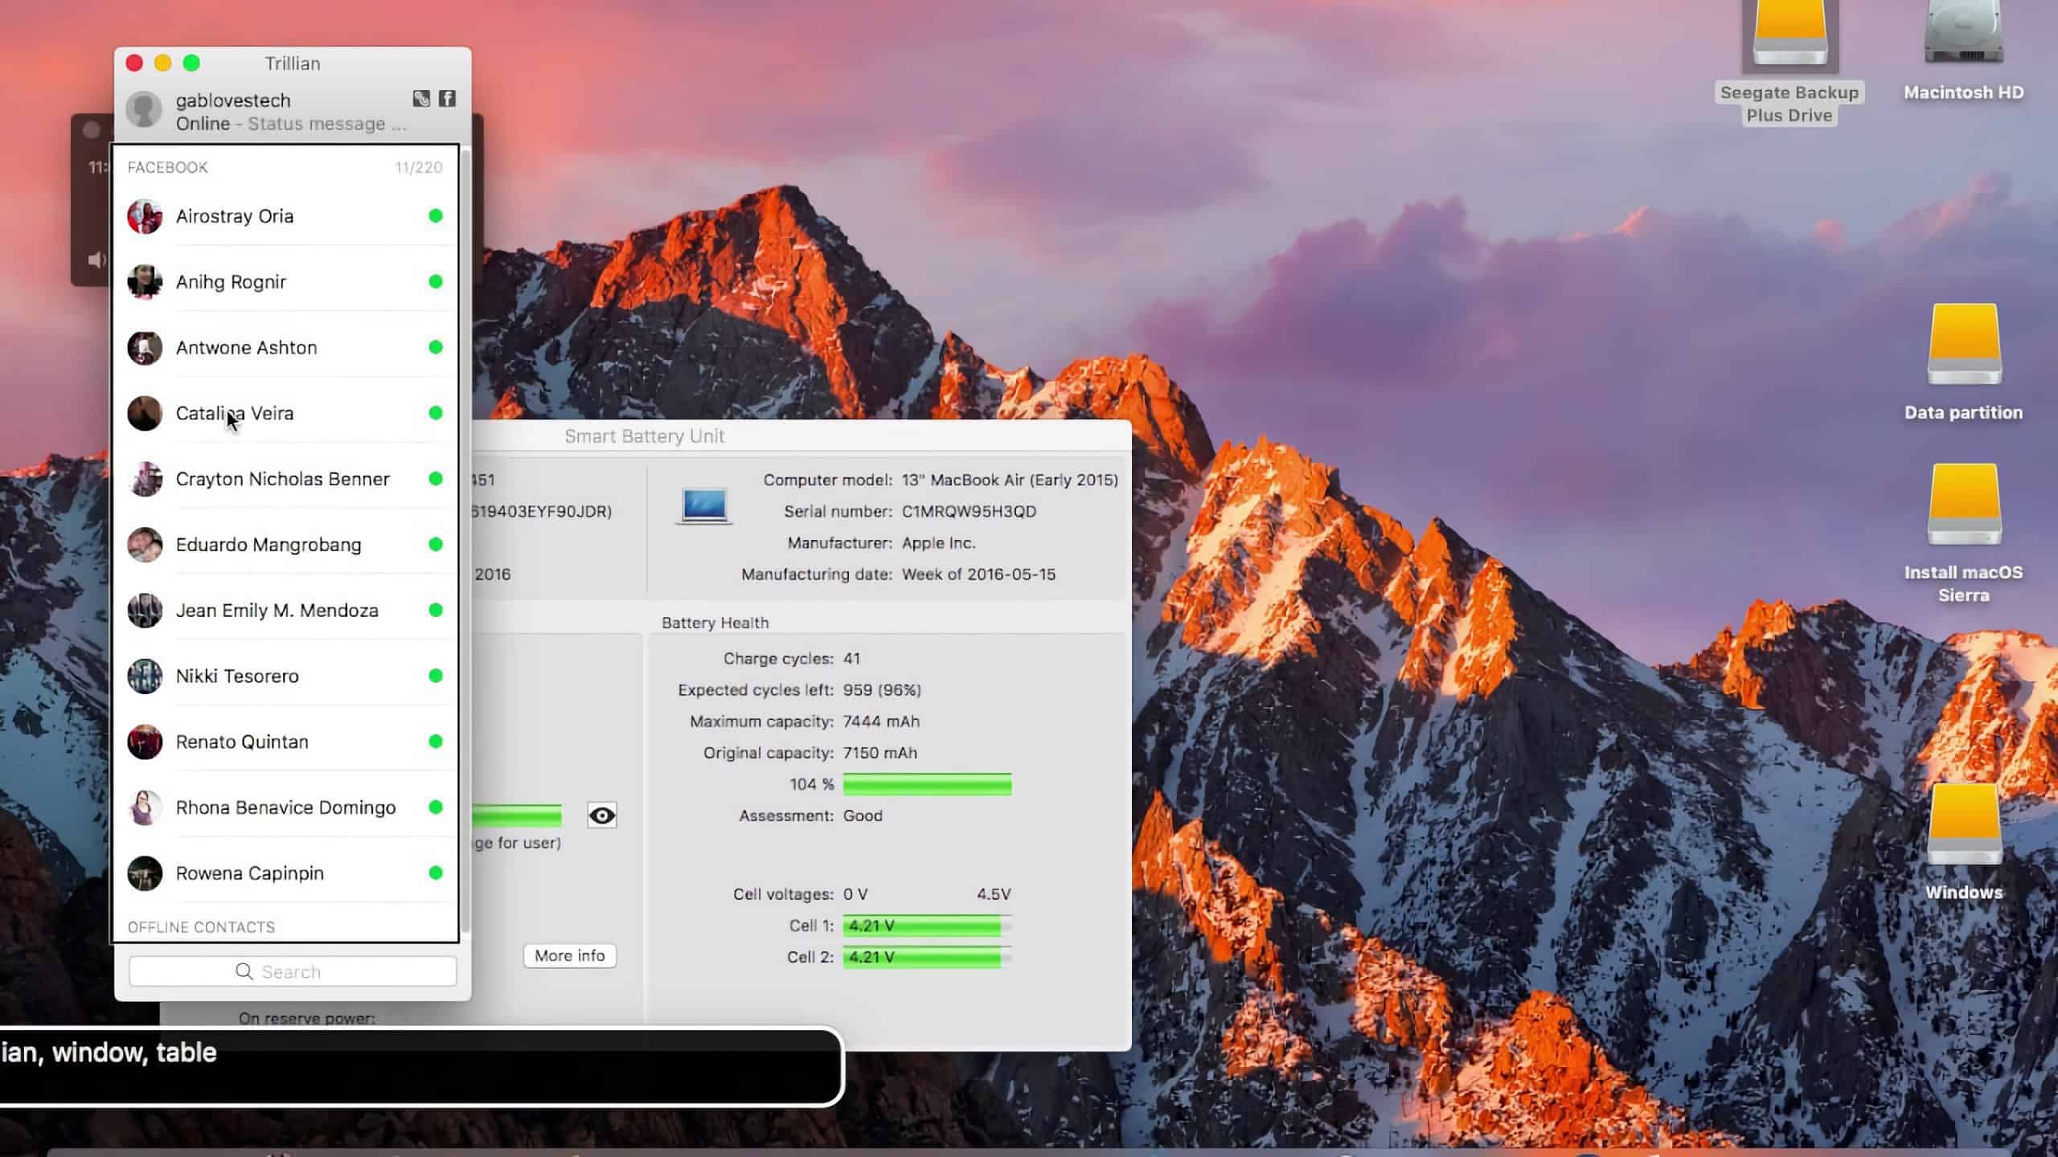
Task: Click Rhona Benavice Domingo's avatar picture
Action: (145, 807)
